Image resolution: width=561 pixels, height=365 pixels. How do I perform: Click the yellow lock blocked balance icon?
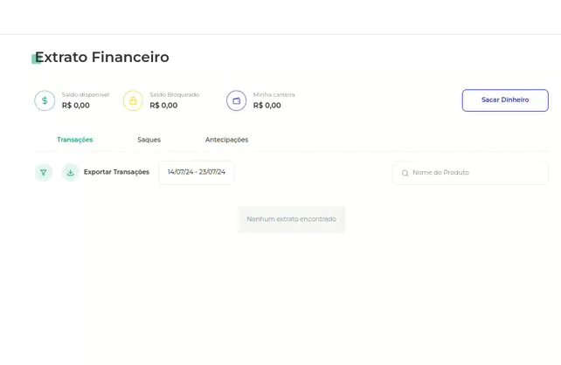133,100
